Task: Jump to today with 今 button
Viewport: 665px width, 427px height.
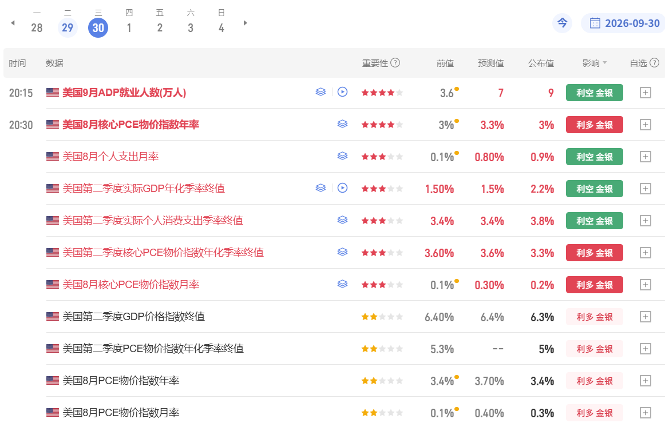Action: coord(563,23)
